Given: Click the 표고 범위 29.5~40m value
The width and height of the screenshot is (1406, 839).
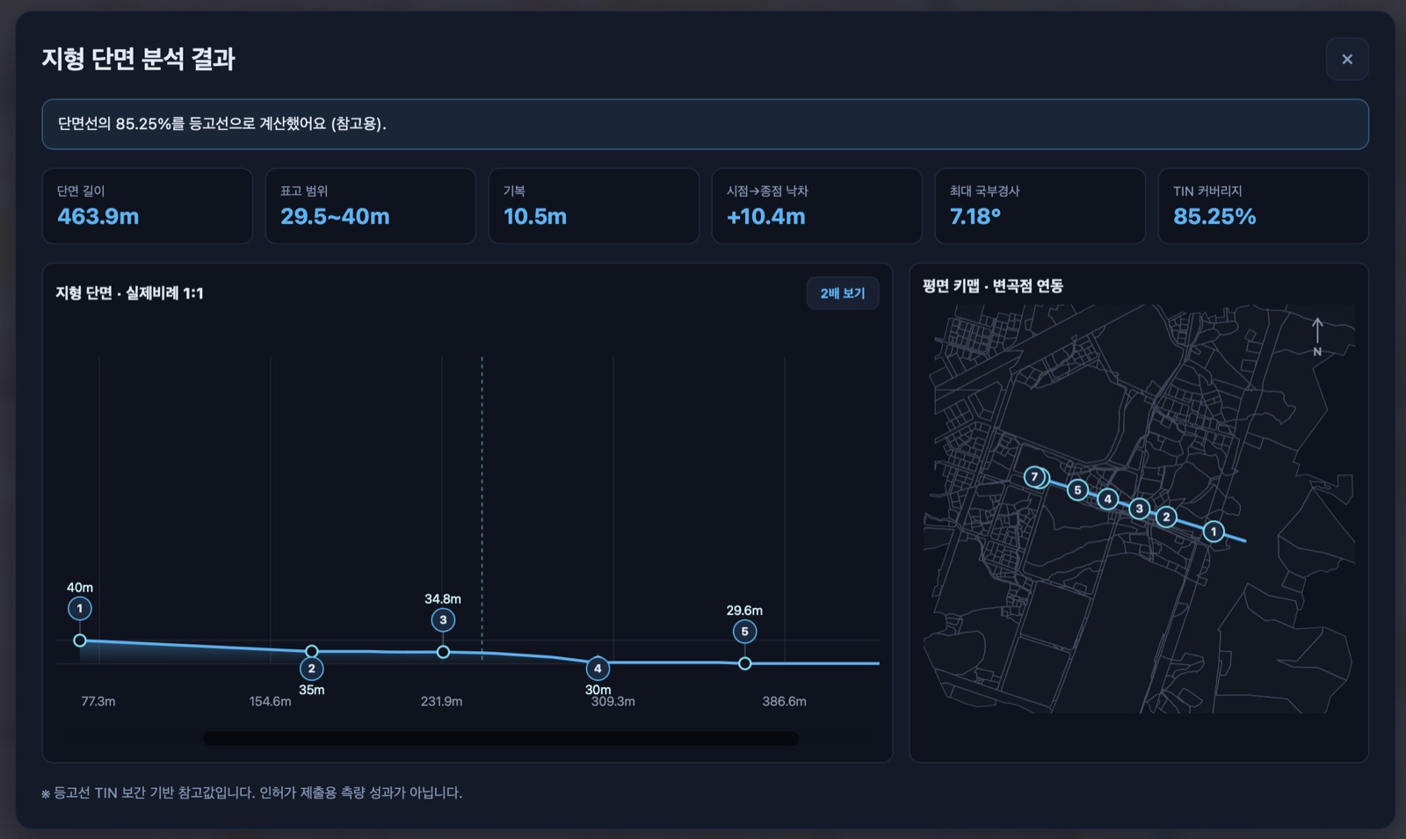Looking at the screenshot, I should point(335,217).
